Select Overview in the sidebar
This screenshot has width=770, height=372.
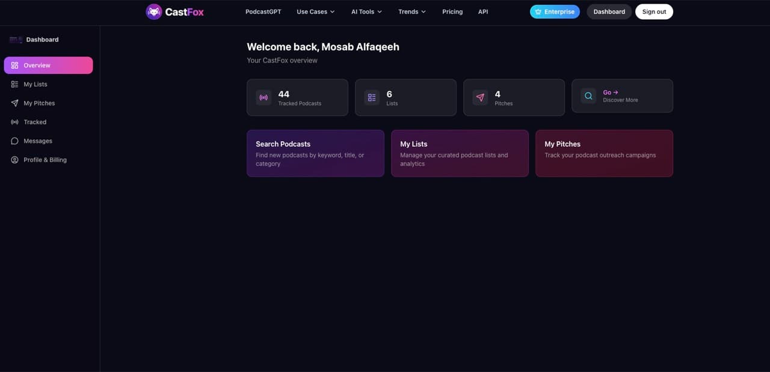coord(49,66)
